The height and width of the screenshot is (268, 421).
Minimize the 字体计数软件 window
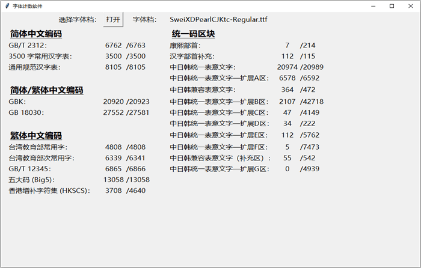(x=373, y=6)
